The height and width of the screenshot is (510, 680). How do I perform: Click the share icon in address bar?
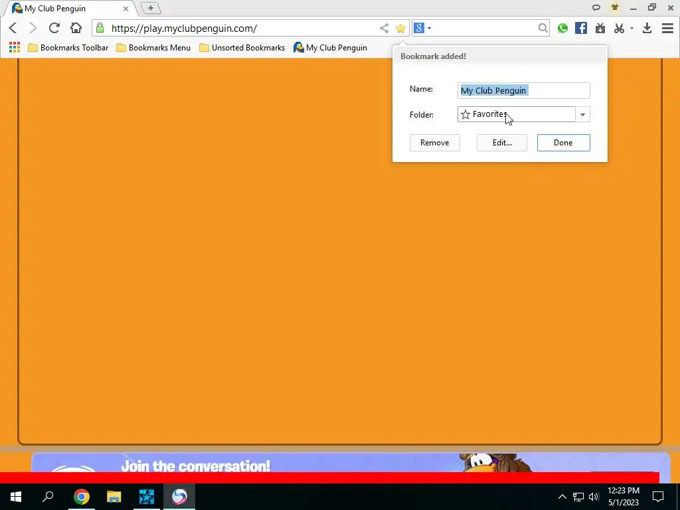[x=384, y=29]
